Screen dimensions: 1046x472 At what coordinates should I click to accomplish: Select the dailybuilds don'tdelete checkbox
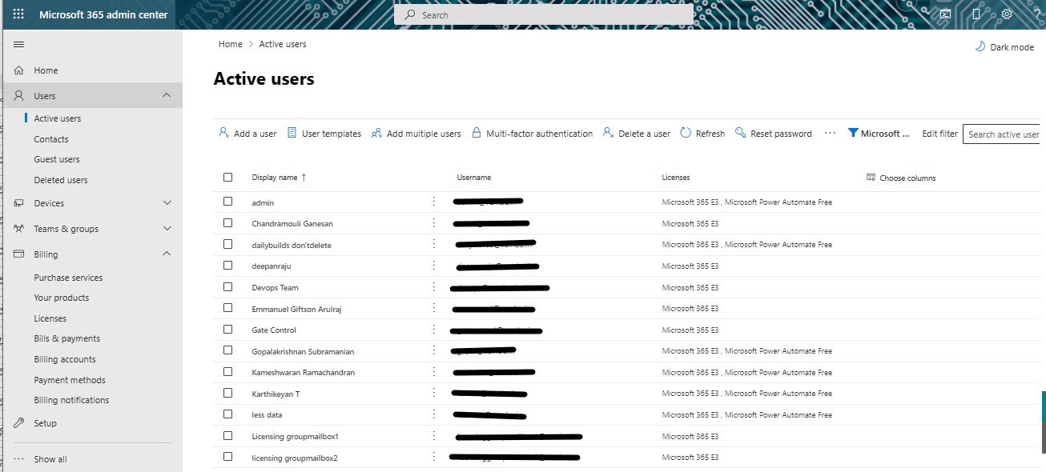[228, 244]
